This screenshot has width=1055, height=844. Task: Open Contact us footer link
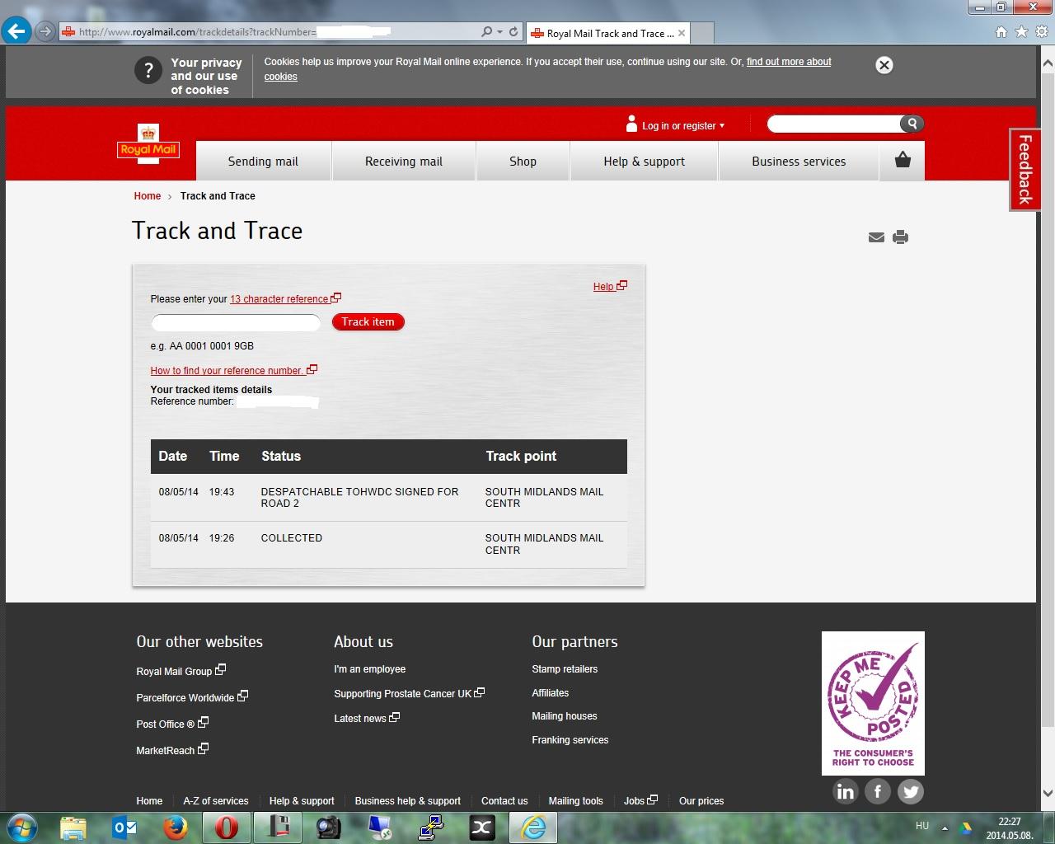click(504, 801)
